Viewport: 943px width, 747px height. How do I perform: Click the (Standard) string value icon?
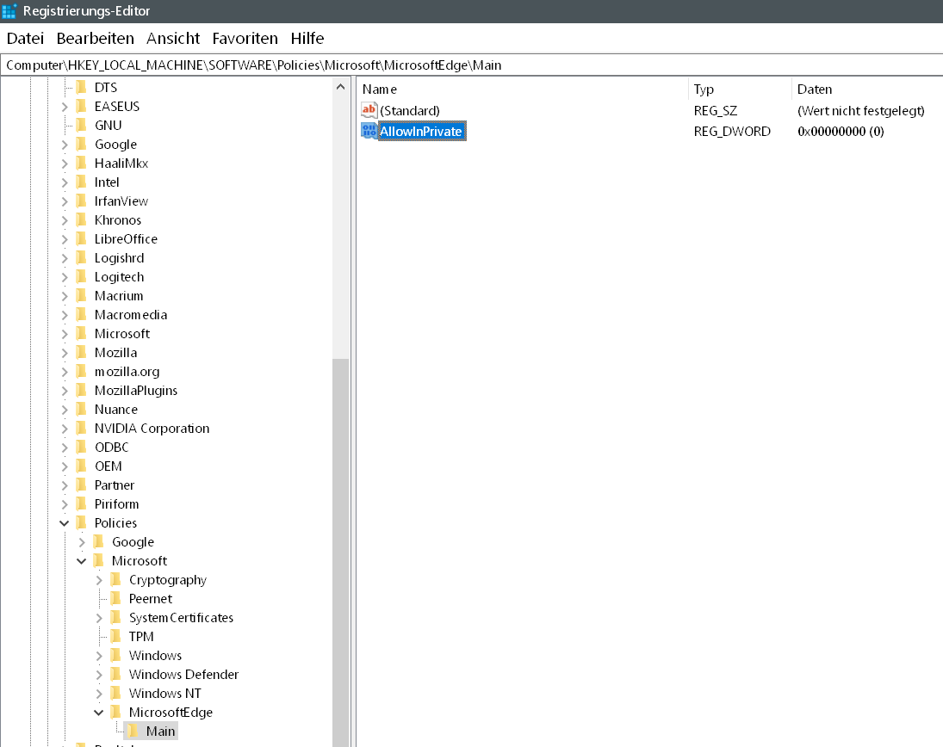pos(369,110)
